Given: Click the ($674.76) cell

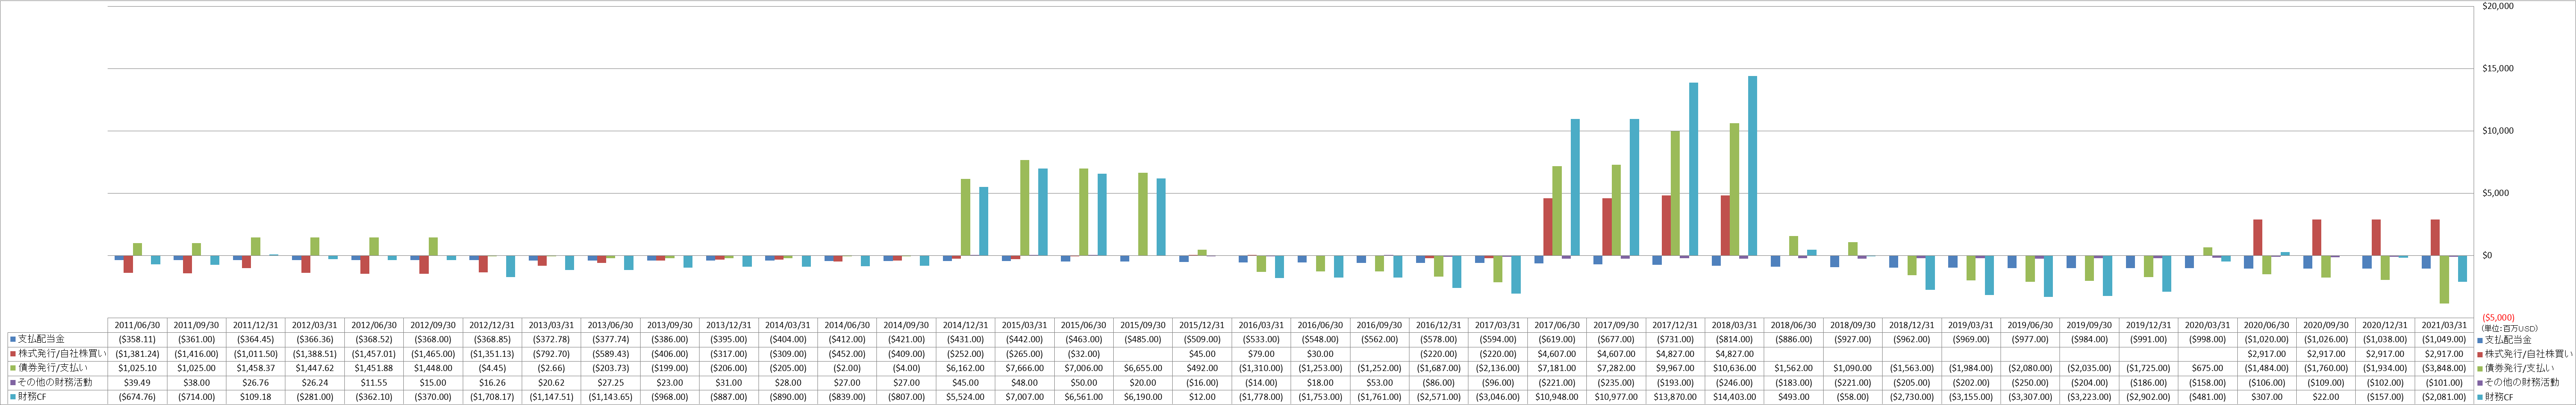Looking at the screenshot, I should (137, 397).
